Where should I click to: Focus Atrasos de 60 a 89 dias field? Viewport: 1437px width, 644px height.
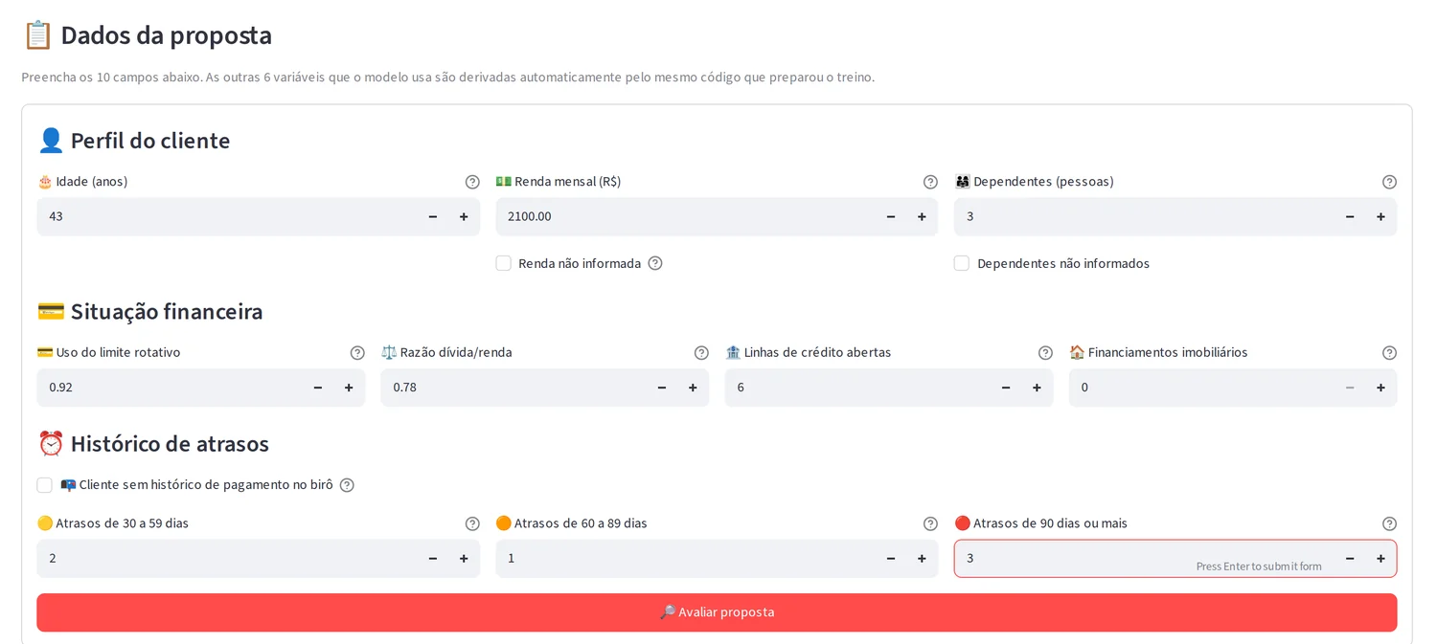click(686, 559)
